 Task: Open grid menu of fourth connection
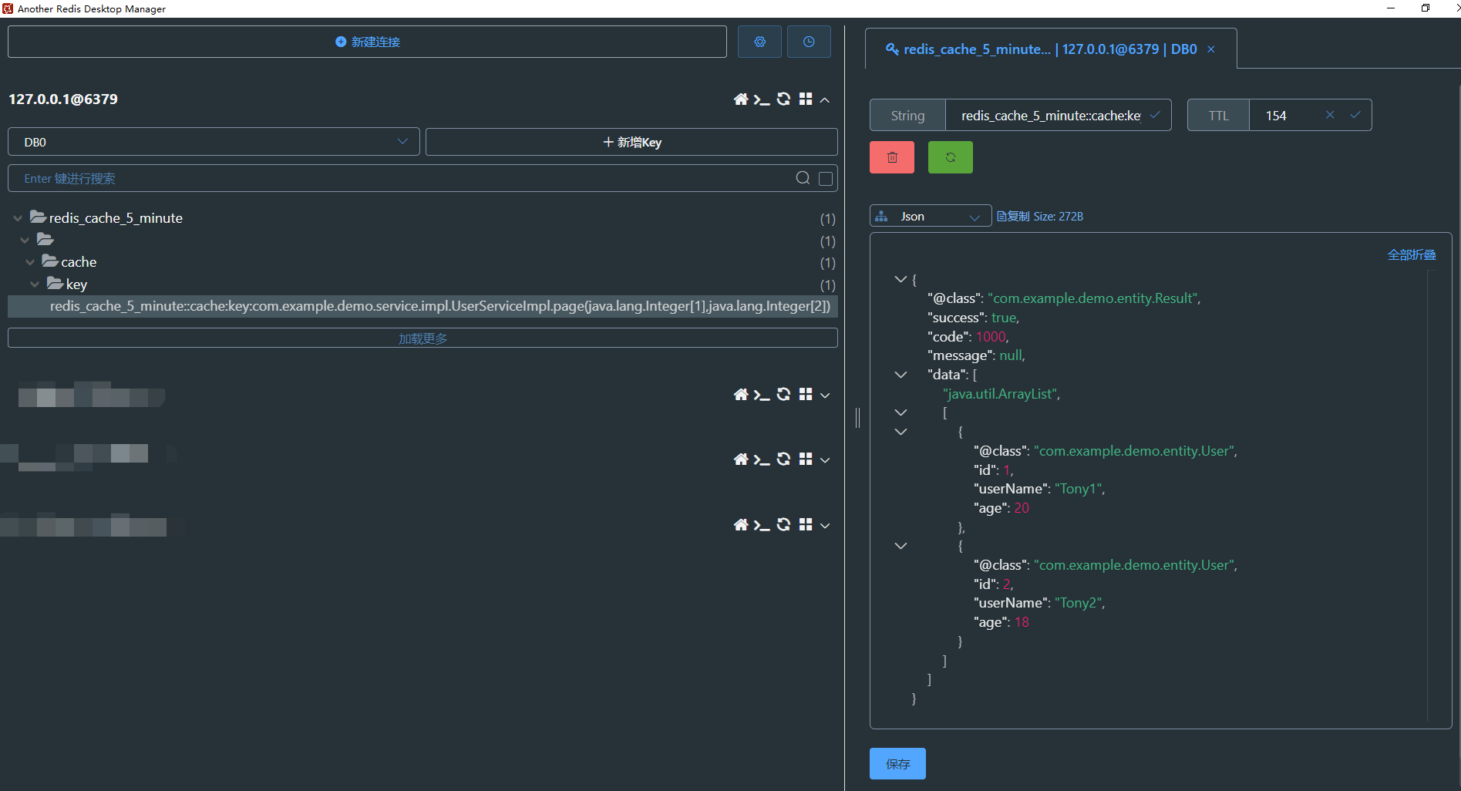pyautogui.click(x=806, y=524)
